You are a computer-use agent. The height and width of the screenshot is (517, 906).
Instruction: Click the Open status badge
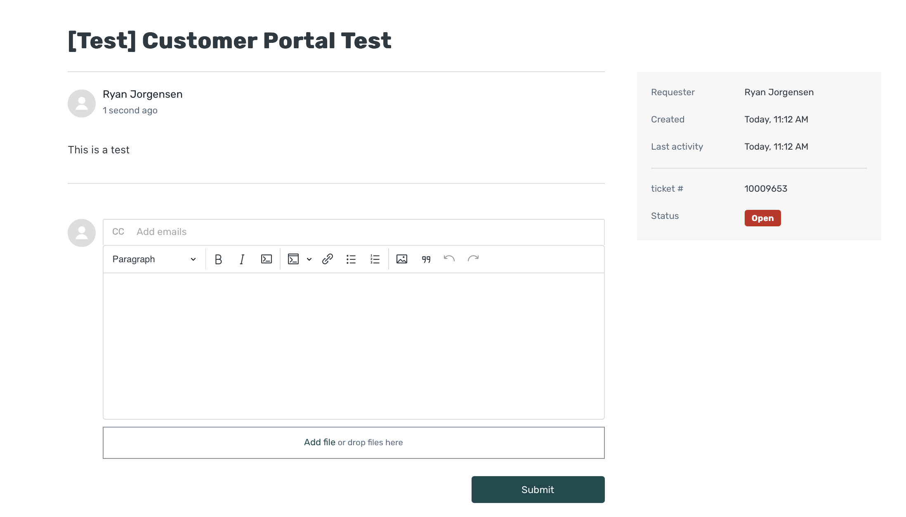coord(762,218)
